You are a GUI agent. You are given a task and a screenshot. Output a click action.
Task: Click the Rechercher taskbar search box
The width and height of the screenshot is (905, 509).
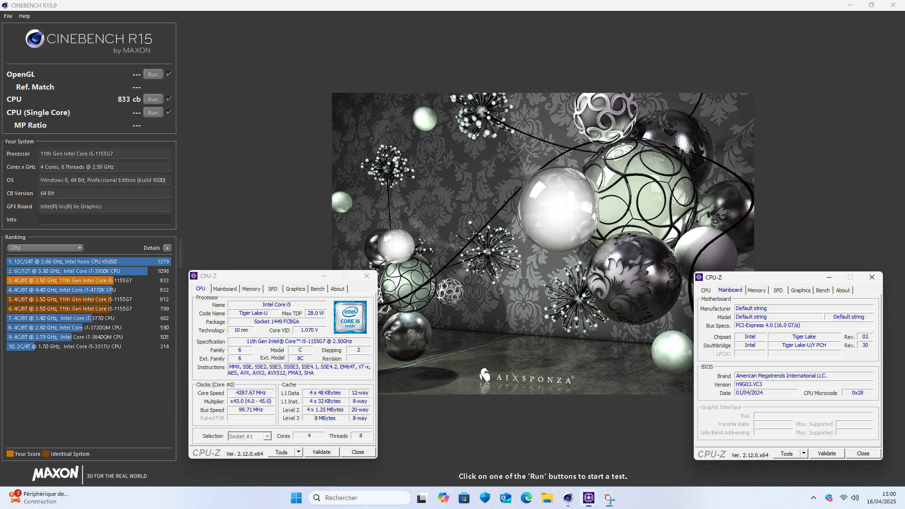[x=360, y=498]
